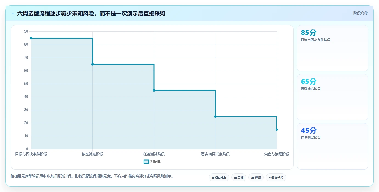Click the y-axis value 90
The height and width of the screenshot is (192, 379).
pos(26,31)
